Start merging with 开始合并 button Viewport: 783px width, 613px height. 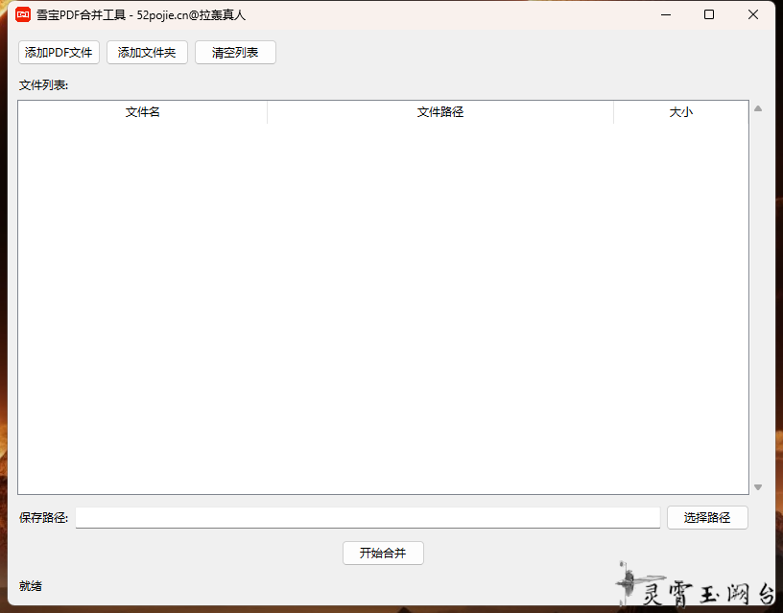coord(383,554)
